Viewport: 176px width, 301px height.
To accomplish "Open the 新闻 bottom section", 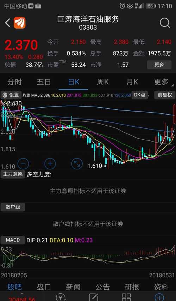I will (73, 287).
